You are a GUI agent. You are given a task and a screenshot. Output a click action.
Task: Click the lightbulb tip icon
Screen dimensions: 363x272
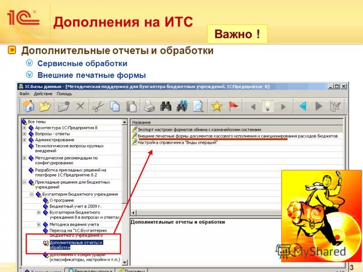point(268,107)
